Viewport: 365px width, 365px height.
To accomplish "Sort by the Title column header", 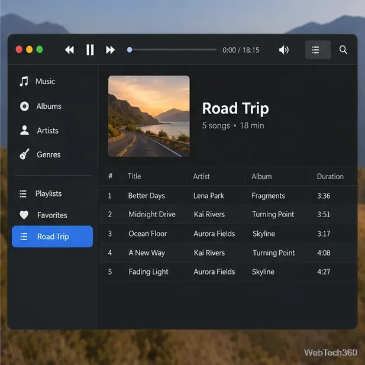I will click(x=134, y=176).
